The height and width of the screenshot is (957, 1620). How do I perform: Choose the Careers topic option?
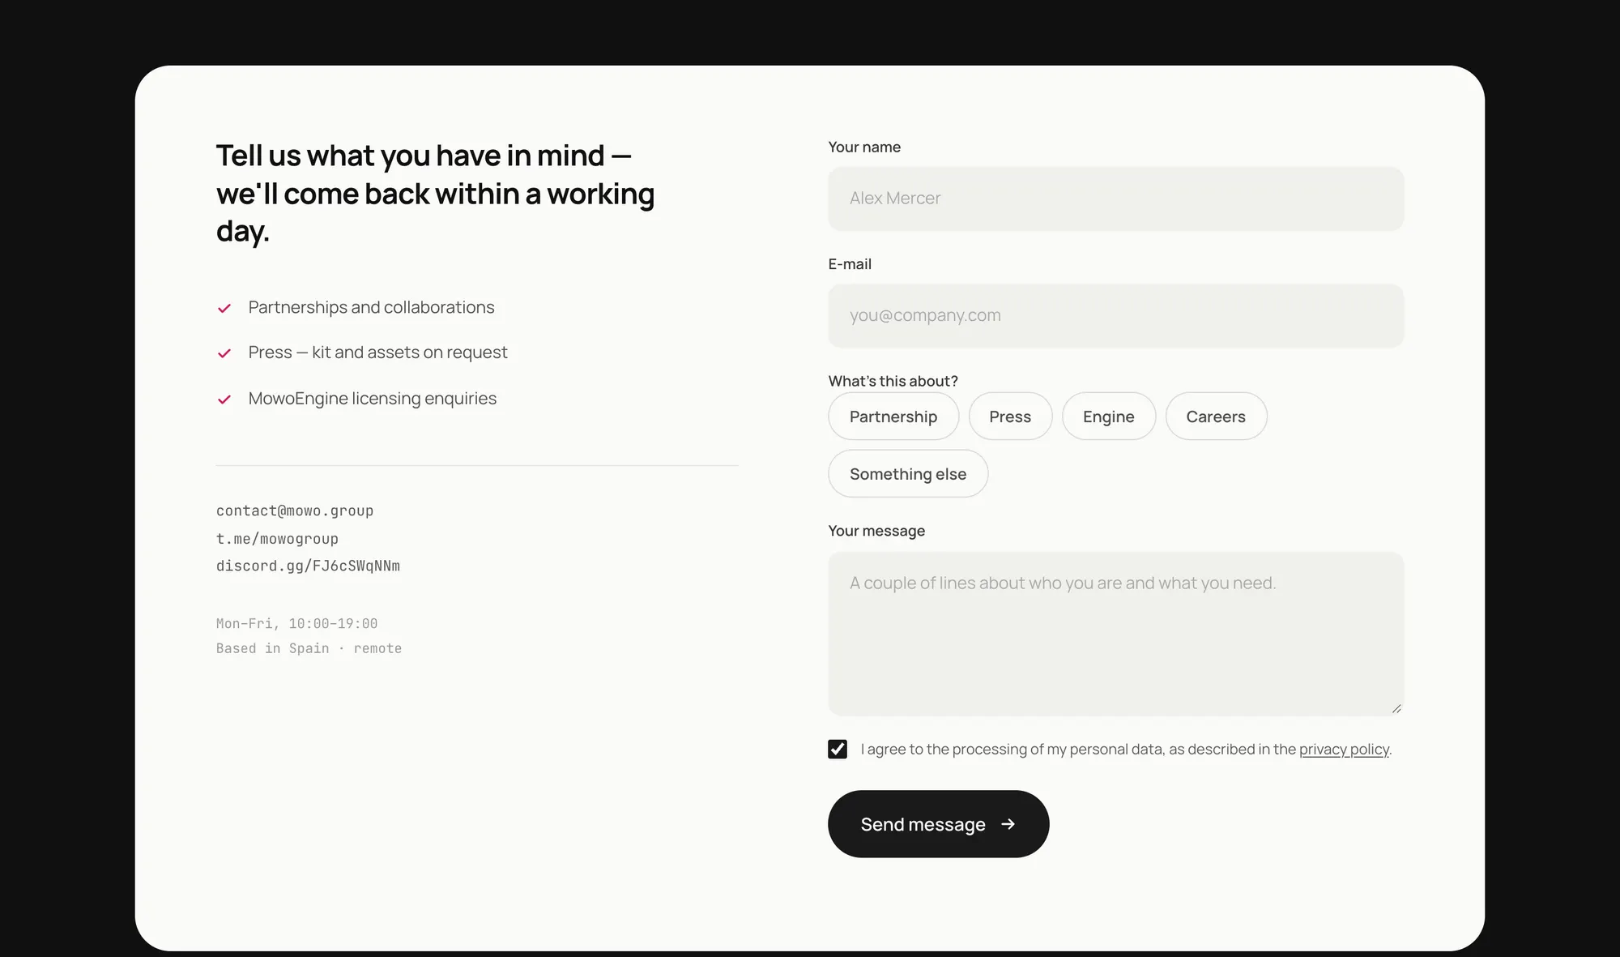pos(1216,417)
